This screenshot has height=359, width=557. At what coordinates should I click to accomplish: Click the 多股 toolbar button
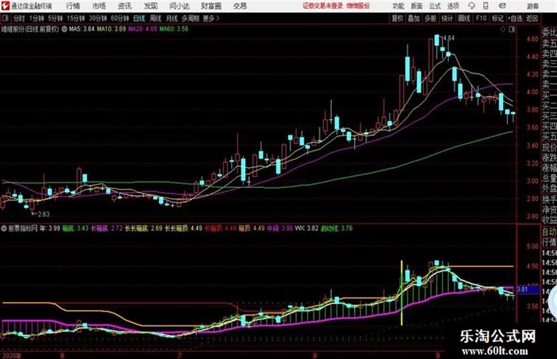430,18
